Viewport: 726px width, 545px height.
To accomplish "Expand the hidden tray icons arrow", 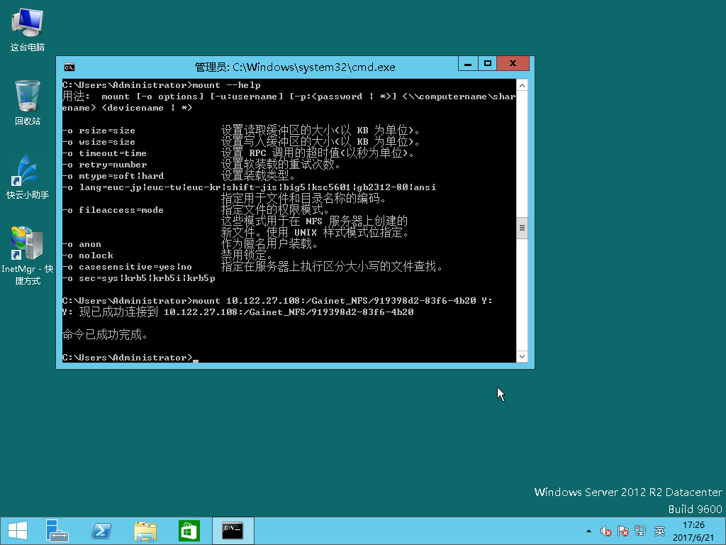I will click(x=588, y=531).
